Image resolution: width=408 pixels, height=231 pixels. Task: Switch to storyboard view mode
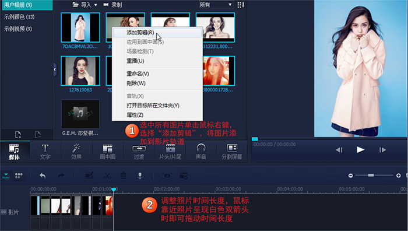[x=19, y=176]
